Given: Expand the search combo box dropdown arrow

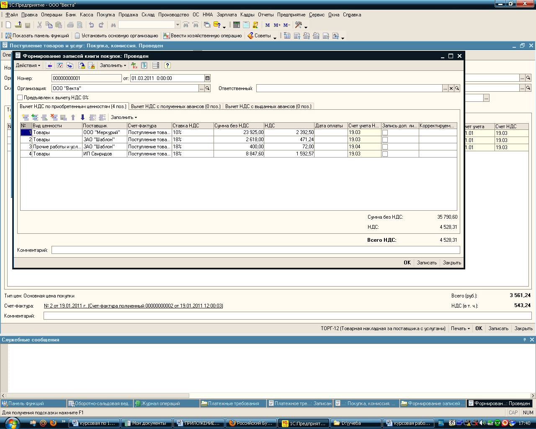Looking at the screenshot, I should 178,25.
